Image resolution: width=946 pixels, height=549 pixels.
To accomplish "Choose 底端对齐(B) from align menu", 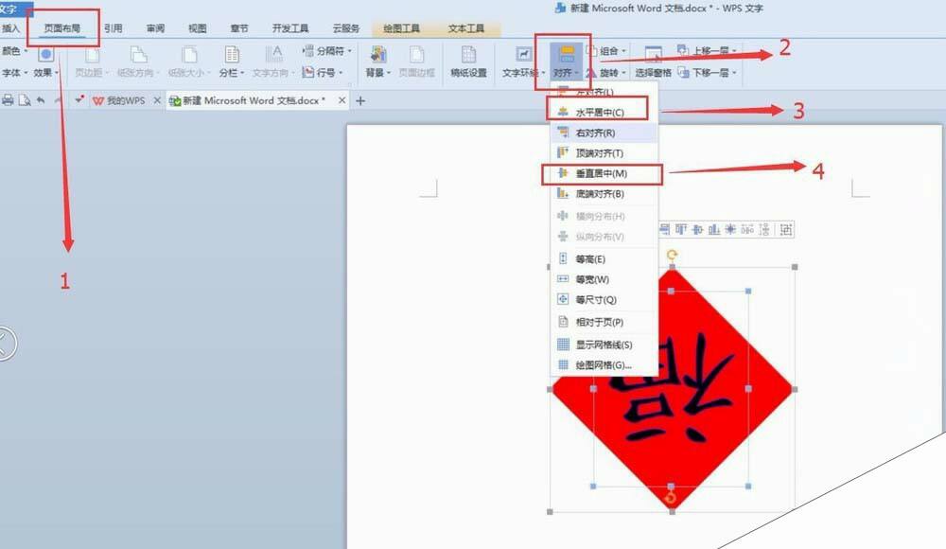I will (604, 194).
